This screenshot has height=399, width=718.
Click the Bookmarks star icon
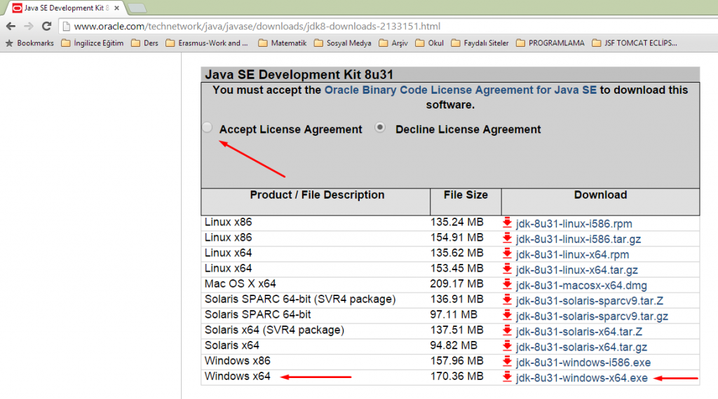point(9,43)
